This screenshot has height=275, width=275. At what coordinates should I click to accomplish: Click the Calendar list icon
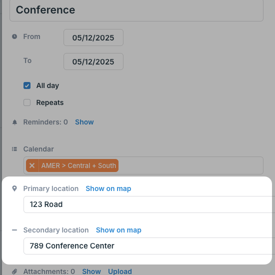click(14, 149)
